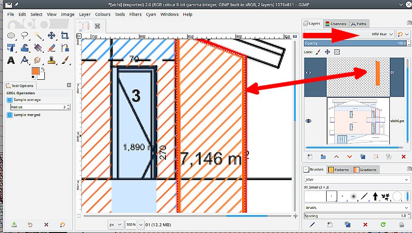Image resolution: width=412 pixels, height=233 pixels.
Task: Open the HSV Hue layer mode dropdown
Action: [x=381, y=34]
